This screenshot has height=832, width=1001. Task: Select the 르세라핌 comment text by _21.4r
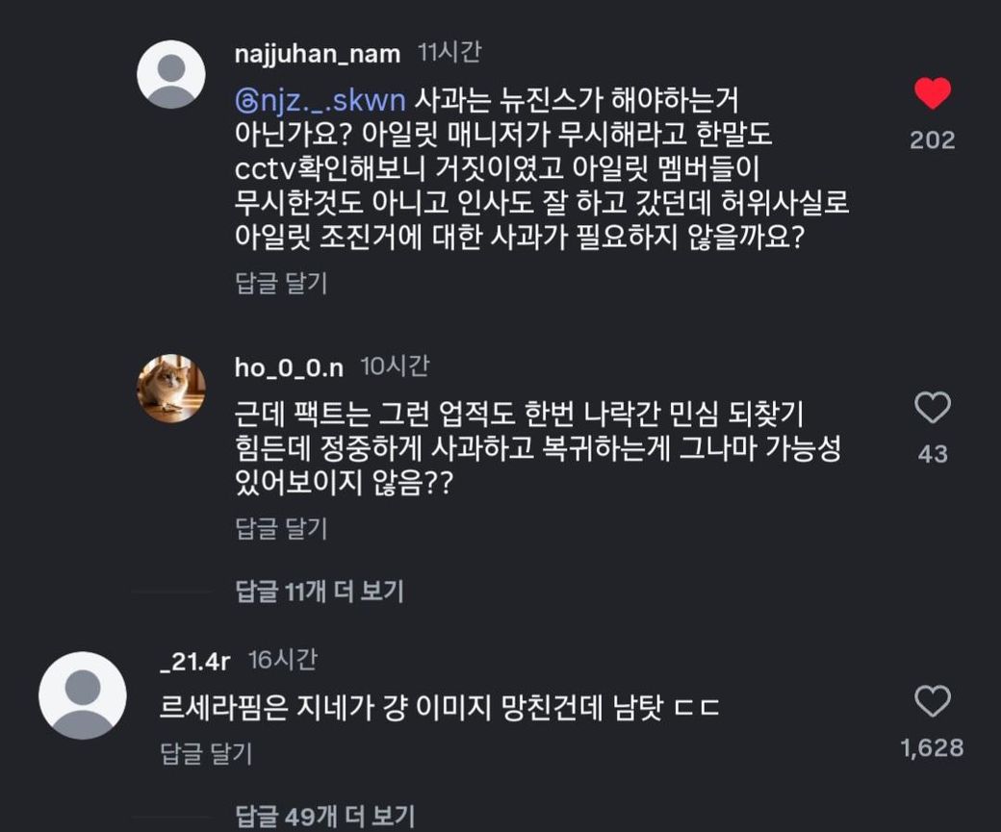coord(441,709)
